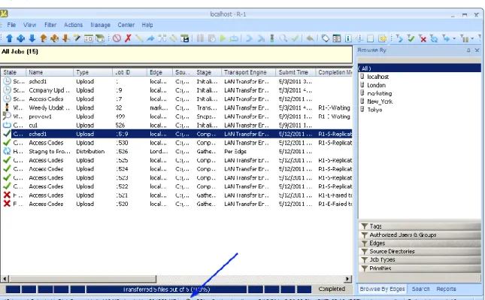Sort by the Job ID column header
Screen dimensions: 485x300
point(129,72)
